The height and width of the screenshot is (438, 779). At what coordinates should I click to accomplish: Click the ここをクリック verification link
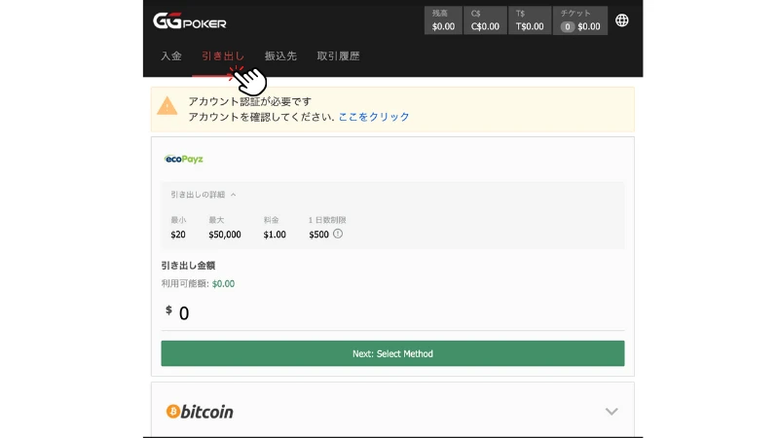[x=374, y=117]
